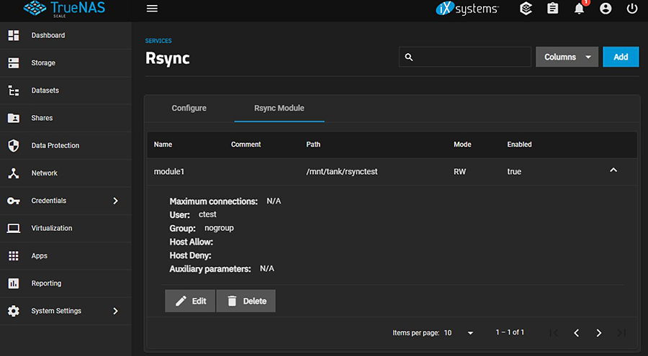Viewport: 648px width, 356px height.
Task: Click the Add button
Action: 621,57
